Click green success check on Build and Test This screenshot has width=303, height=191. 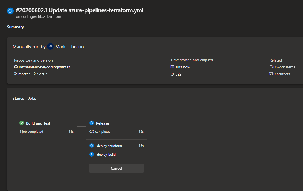coord(22,123)
